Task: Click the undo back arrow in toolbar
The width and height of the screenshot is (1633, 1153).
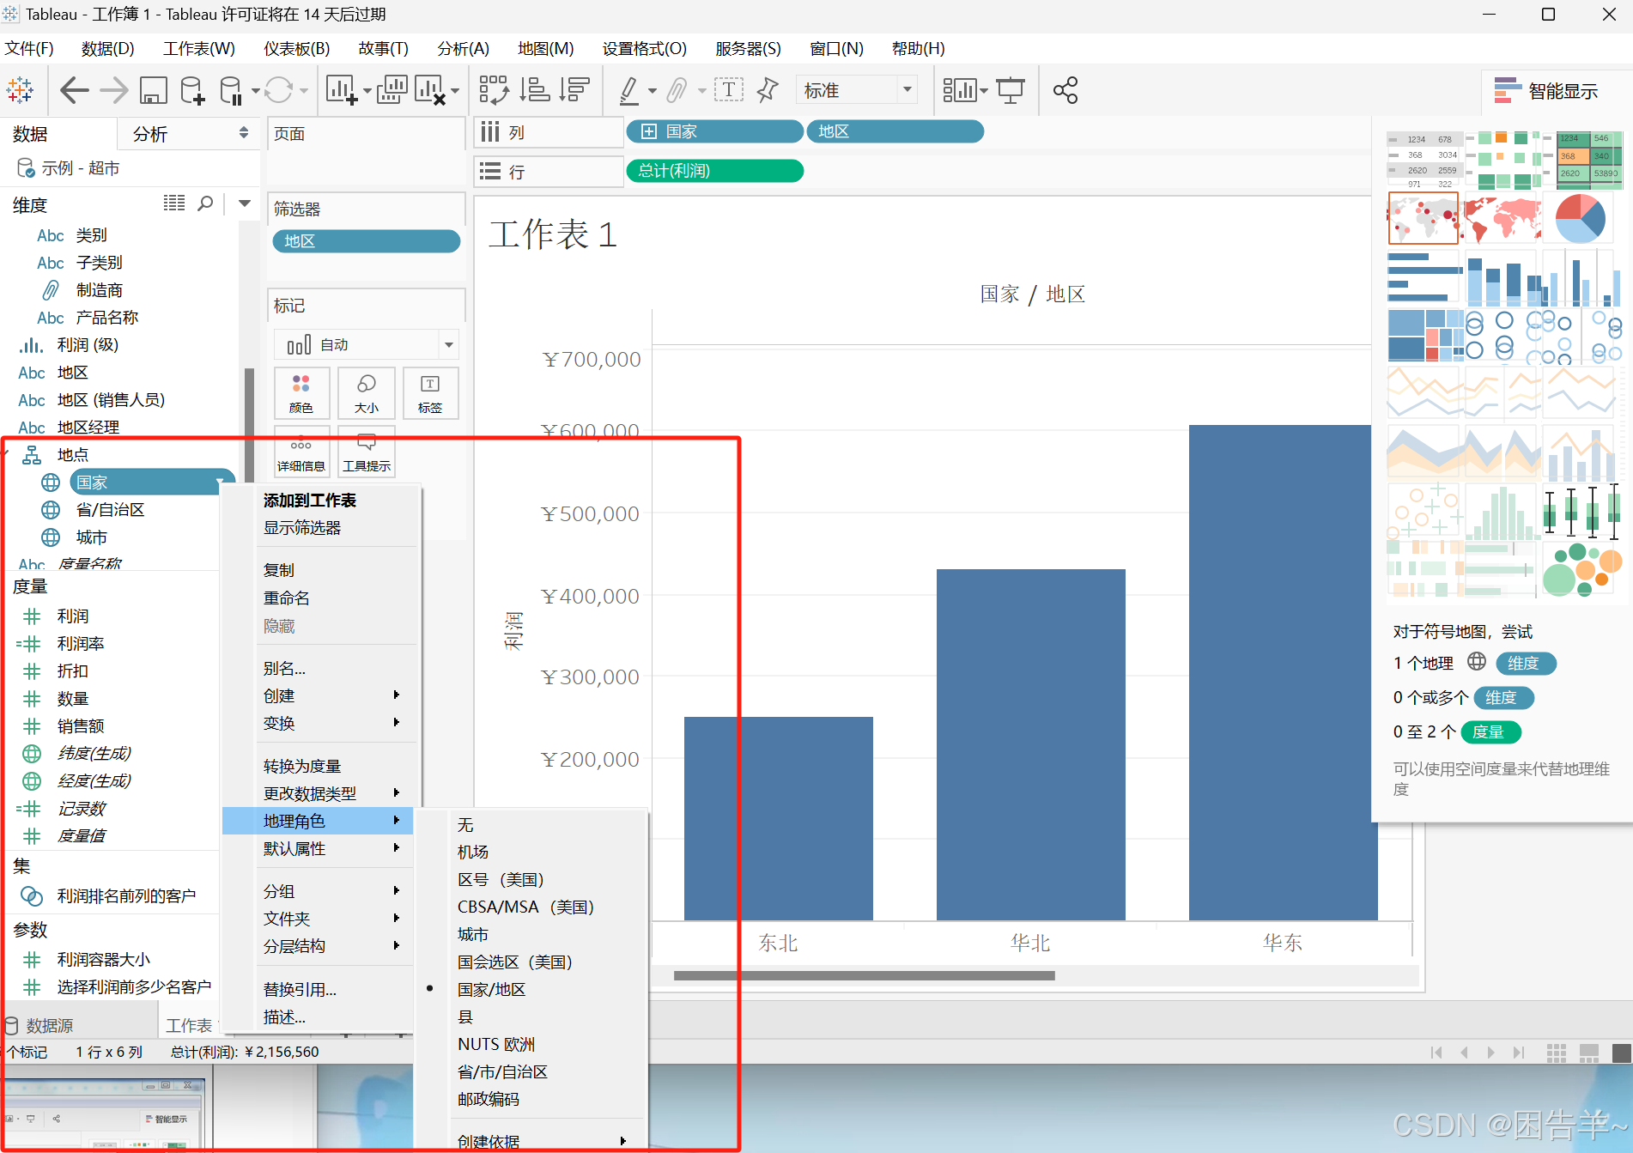Action: pyautogui.click(x=74, y=90)
